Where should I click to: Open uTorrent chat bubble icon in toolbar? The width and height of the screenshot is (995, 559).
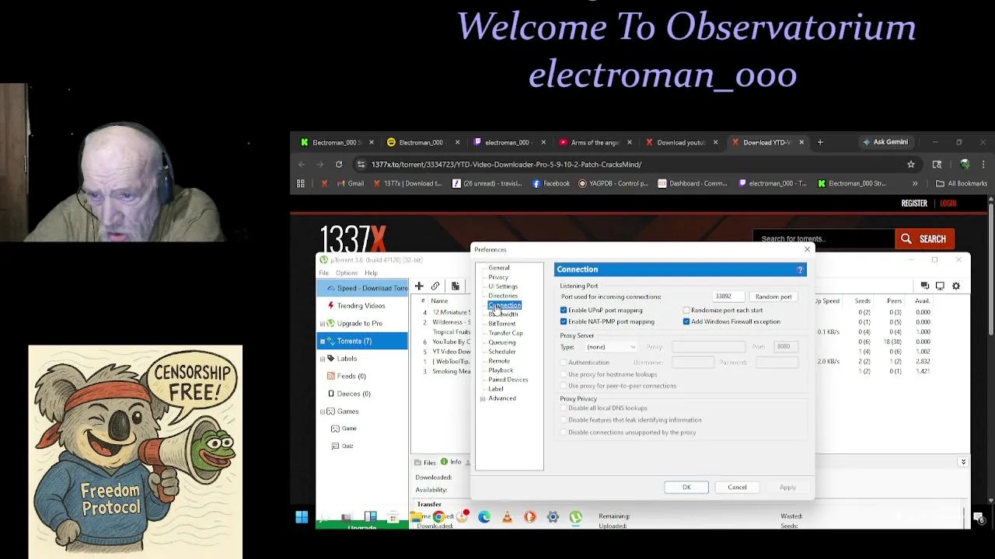(x=924, y=286)
